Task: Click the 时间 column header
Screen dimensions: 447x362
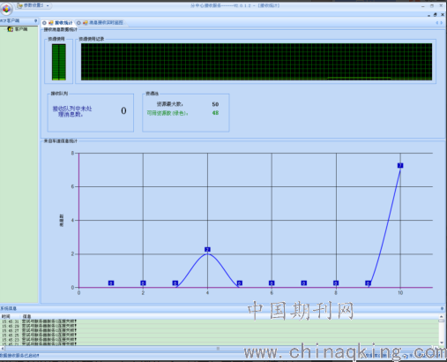Action: click(x=6, y=316)
